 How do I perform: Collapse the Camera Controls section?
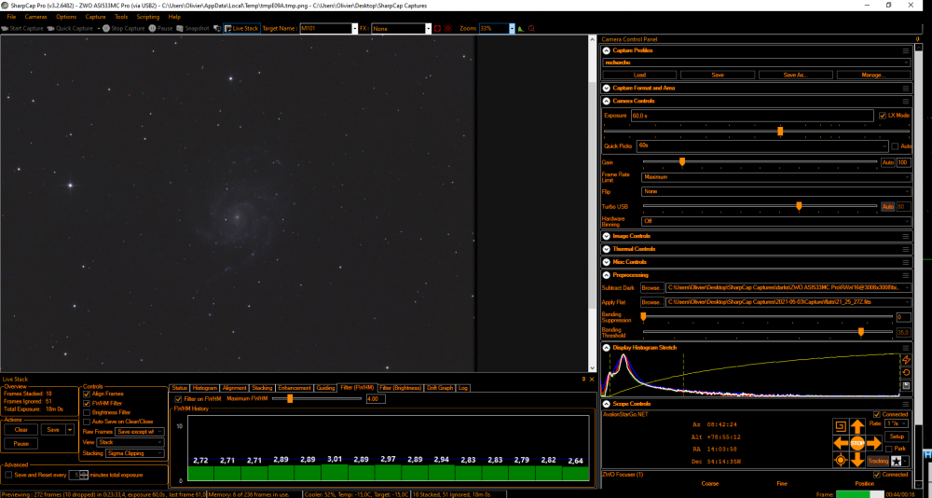[607, 100]
